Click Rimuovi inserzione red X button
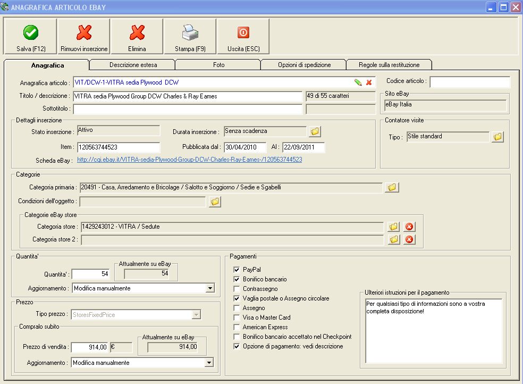523x384 pixels. coord(84,36)
